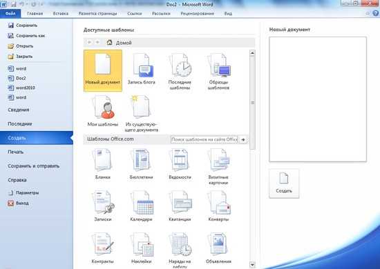Switch to the Главная tab
This screenshot has height=269, width=380.
point(35,14)
